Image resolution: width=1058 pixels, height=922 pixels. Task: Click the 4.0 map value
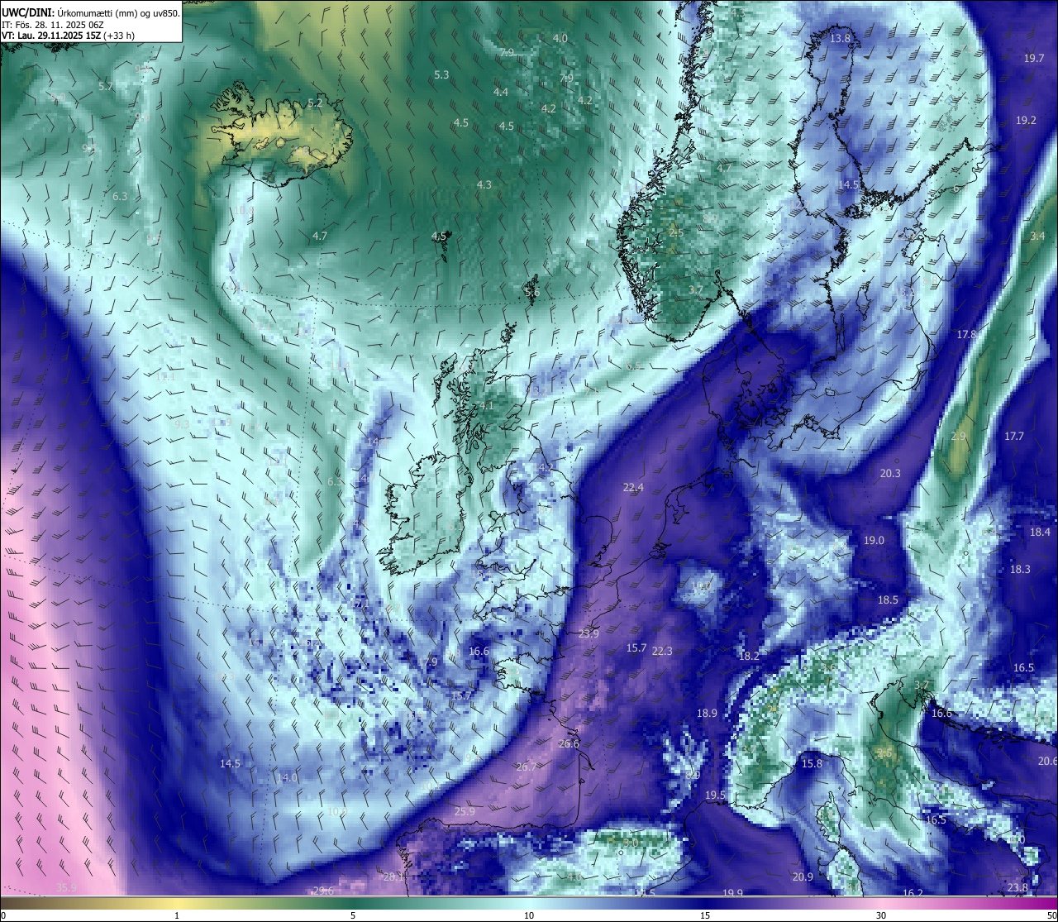560,38
